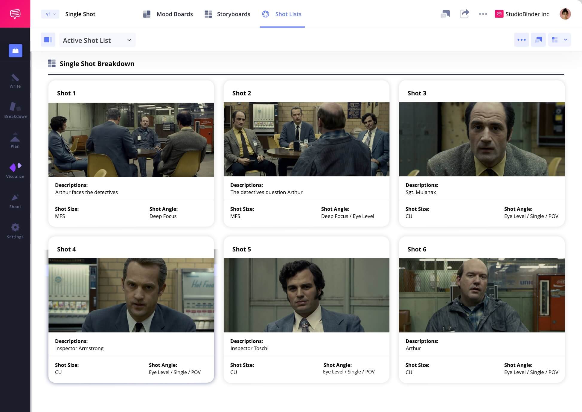Image resolution: width=582 pixels, height=412 pixels.
Task: Select the Visualize sidebar icon
Action: (x=15, y=171)
